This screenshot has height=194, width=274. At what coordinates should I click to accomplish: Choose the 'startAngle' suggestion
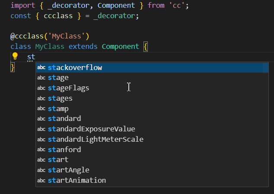tap(68, 170)
